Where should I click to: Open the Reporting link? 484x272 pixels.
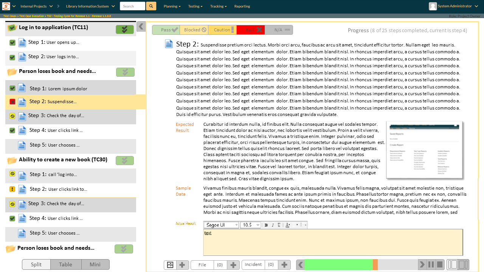tap(242, 6)
